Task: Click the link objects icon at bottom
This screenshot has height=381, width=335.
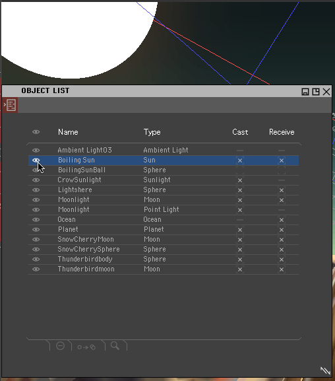Action: tap(86, 347)
